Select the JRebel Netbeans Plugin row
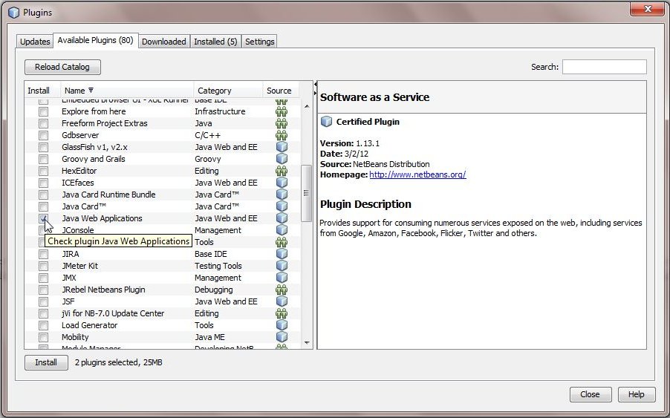This screenshot has height=418, width=670. 163,290
